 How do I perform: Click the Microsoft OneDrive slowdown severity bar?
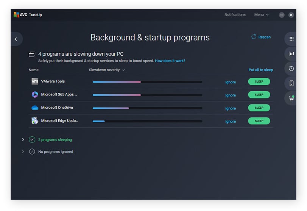[147, 108]
